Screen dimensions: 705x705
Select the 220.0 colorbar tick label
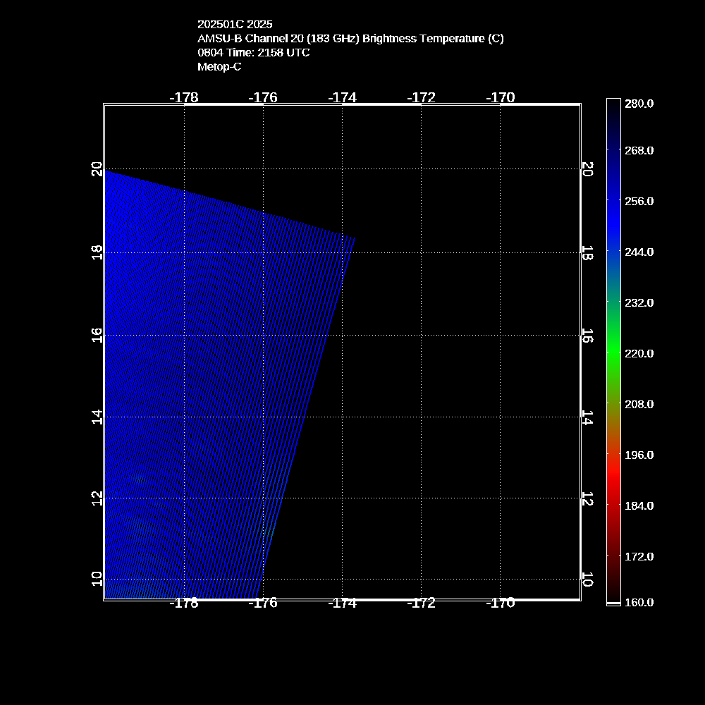(639, 353)
